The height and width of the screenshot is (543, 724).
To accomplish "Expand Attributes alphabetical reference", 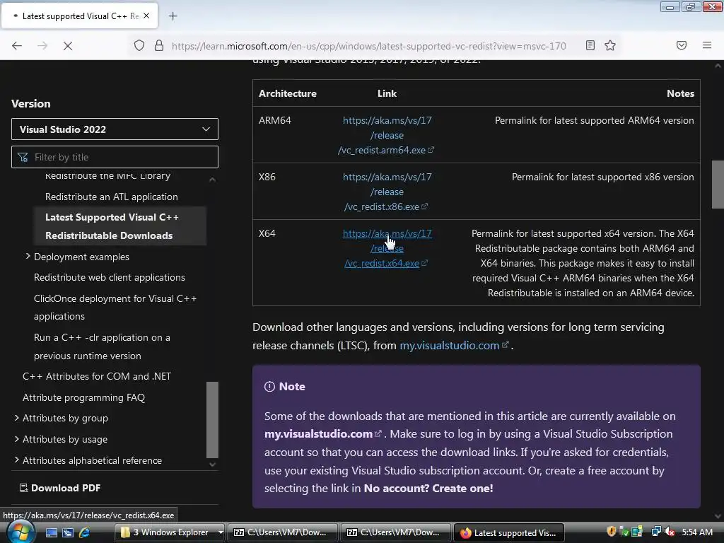I will tap(17, 460).
